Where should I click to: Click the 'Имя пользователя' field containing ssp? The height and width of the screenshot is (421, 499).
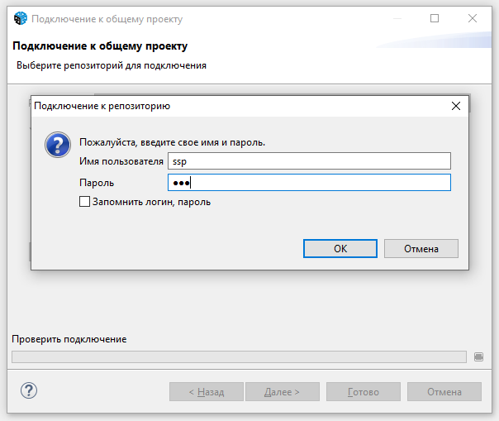(x=308, y=160)
